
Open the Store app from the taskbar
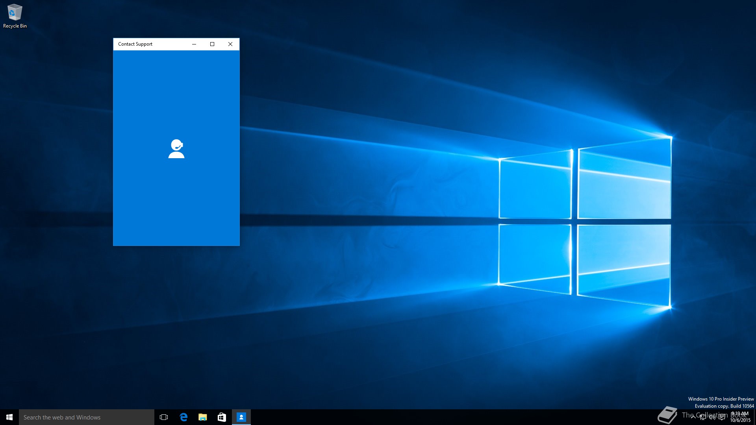coord(222,417)
